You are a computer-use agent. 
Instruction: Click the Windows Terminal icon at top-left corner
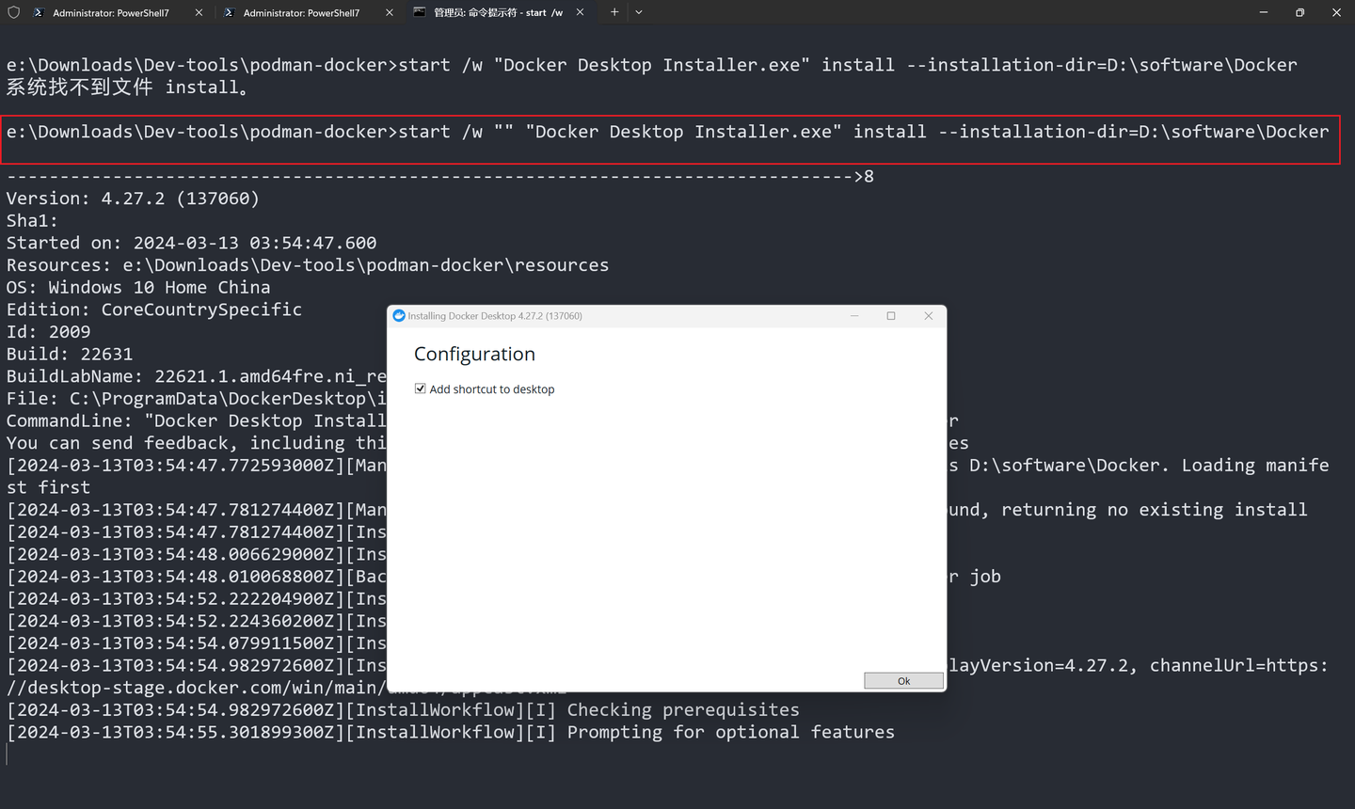[x=13, y=12]
